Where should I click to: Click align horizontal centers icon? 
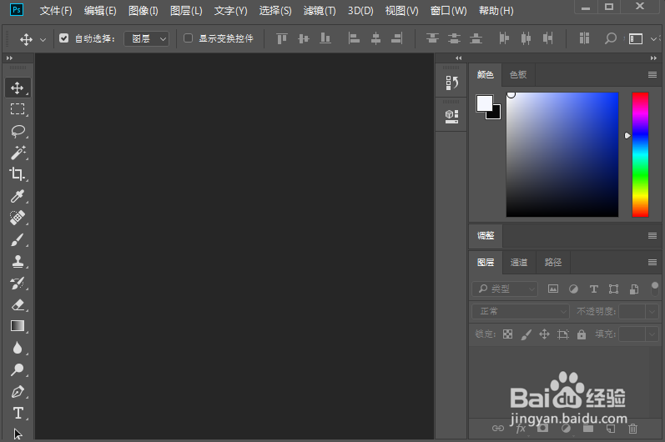click(375, 38)
